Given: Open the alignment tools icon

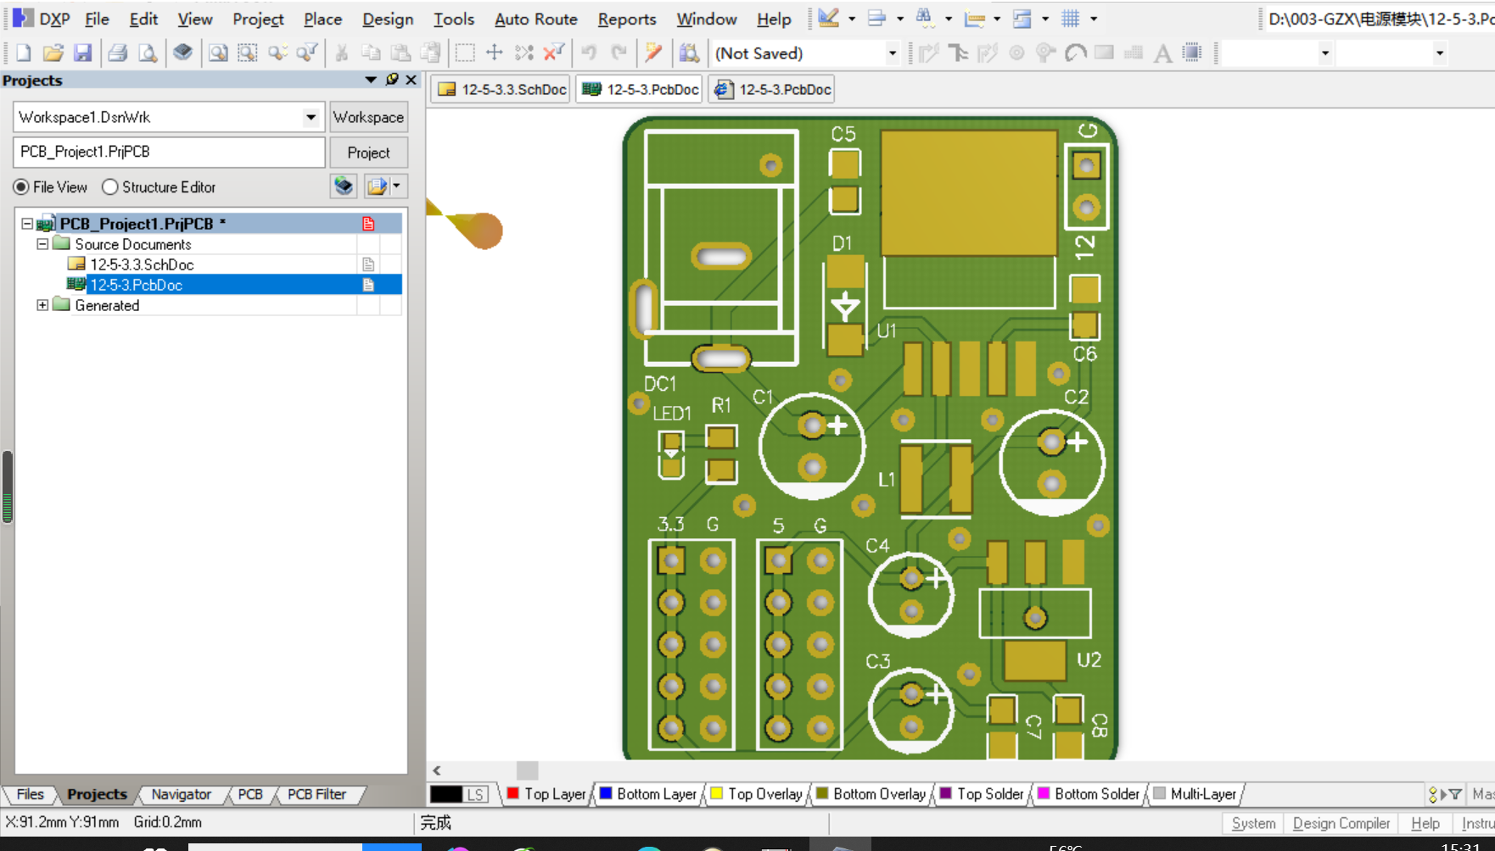Looking at the screenshot, I should point(877,18).
